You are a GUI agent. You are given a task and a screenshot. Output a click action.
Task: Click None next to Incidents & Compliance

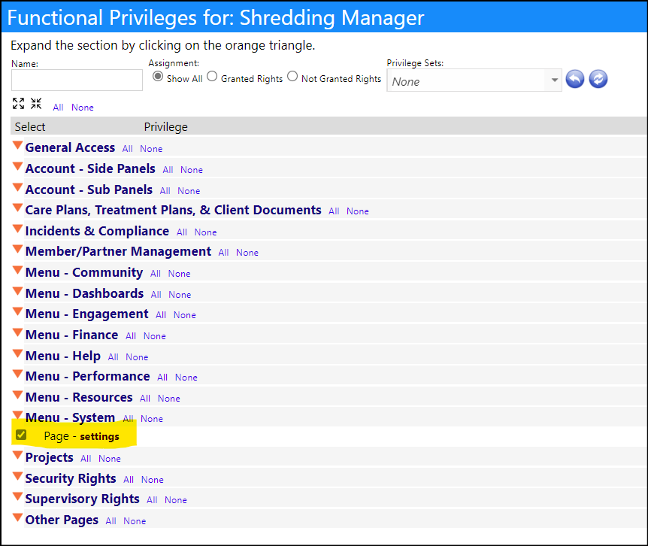click(x=205, y=232)
